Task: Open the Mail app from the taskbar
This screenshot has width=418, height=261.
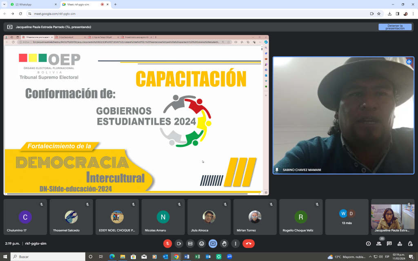Action: [144, 257]
